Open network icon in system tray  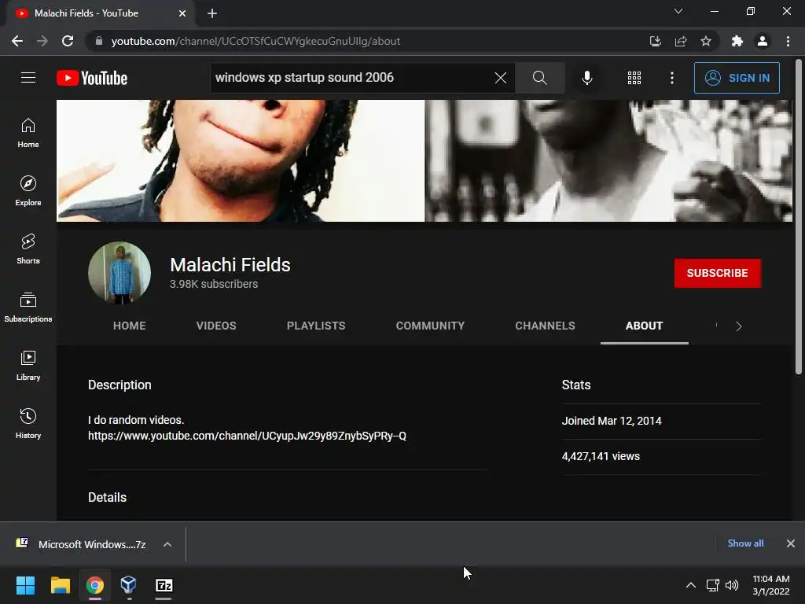[x=712, y=585]
